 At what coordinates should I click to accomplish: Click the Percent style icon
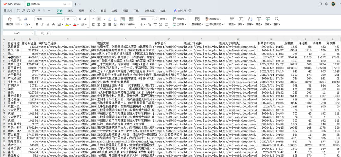150,24
